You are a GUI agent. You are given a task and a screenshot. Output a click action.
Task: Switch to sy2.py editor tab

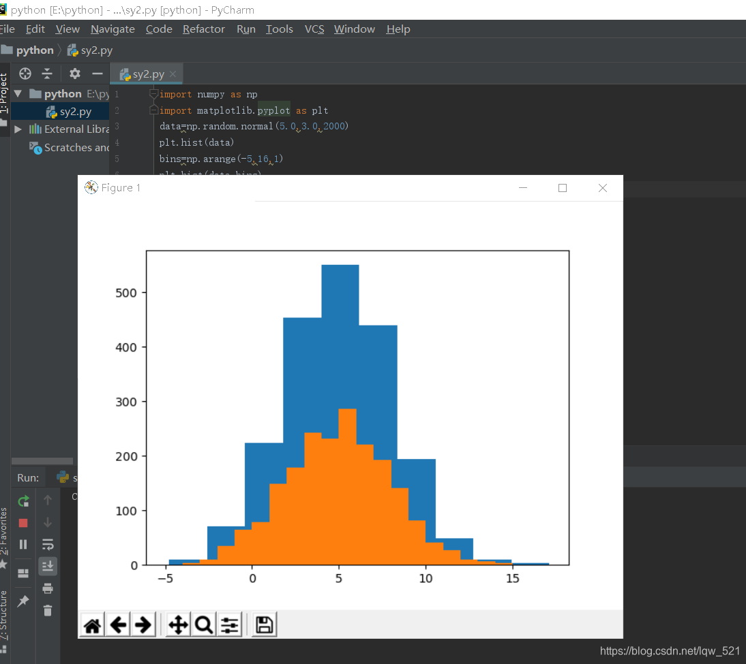coord(147,74)
